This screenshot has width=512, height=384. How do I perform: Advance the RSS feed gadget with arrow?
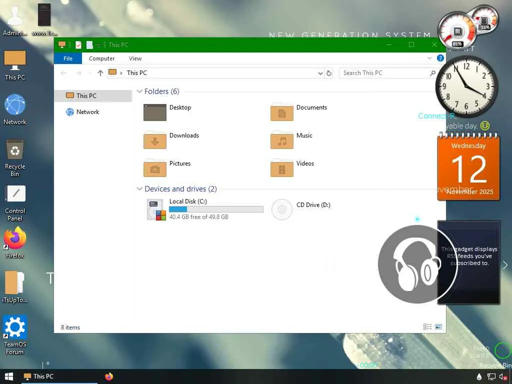click(505, 265)
